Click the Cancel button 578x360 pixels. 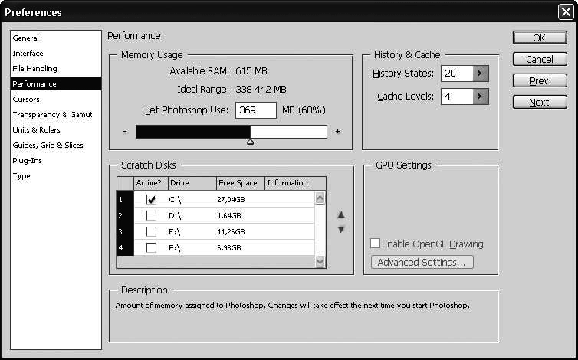[540, 59]
